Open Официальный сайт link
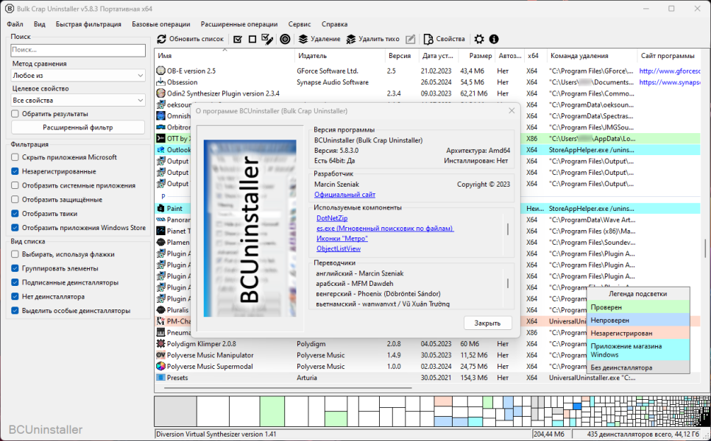The image size is (711, 441). pyautogui.click(x=344, y=194)
